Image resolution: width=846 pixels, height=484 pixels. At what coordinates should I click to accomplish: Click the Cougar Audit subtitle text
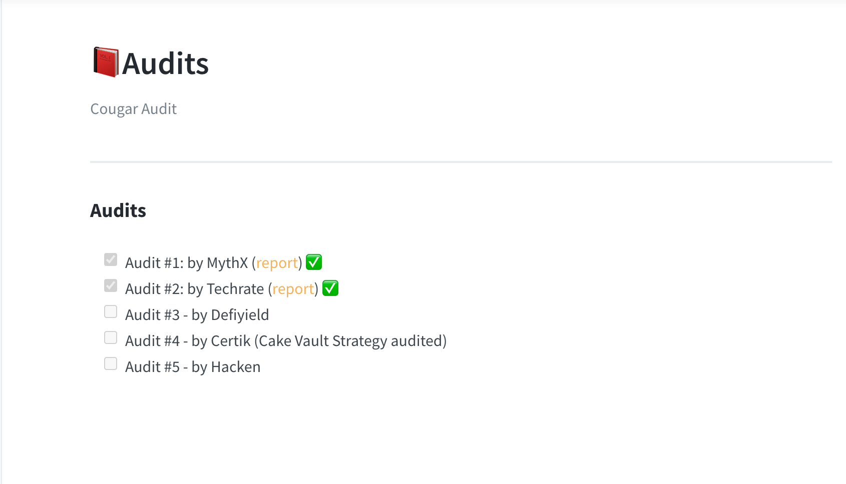pos(134,109)
